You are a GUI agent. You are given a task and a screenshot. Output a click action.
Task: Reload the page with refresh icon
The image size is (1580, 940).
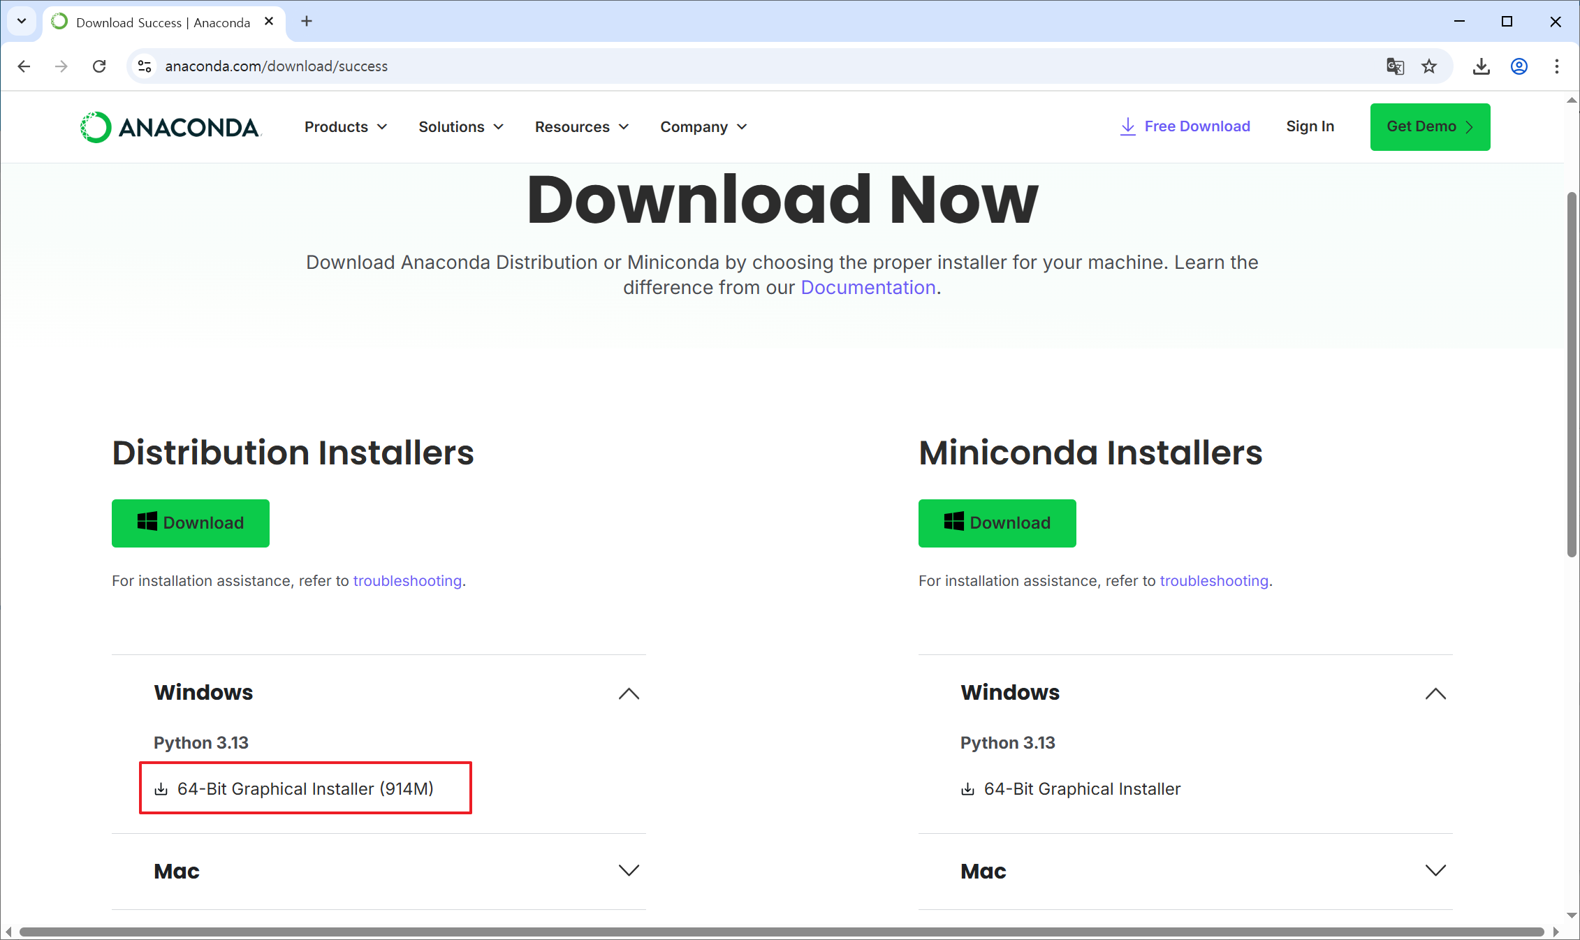99,66
